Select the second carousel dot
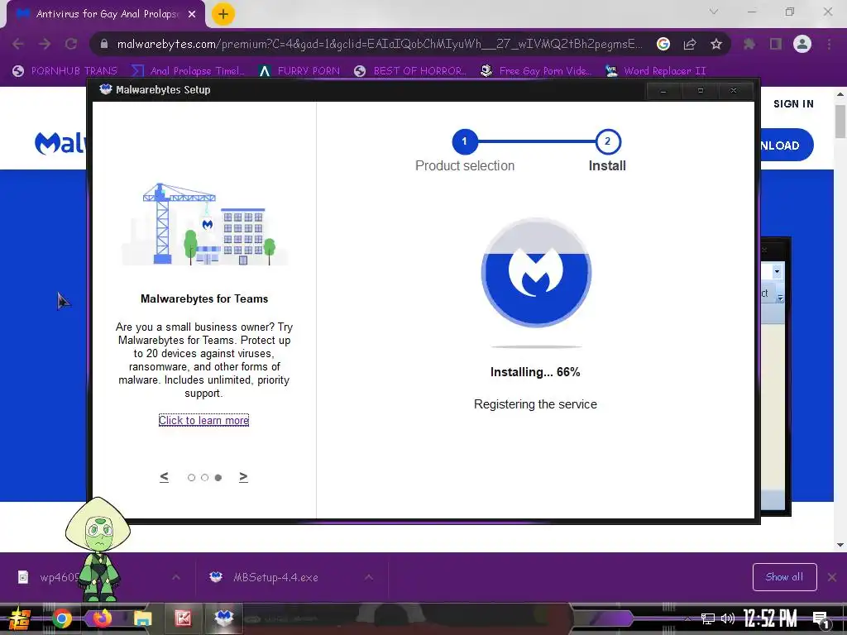This screenshot has height=635, width=847. pyautogui.click(x=205, y=477)
